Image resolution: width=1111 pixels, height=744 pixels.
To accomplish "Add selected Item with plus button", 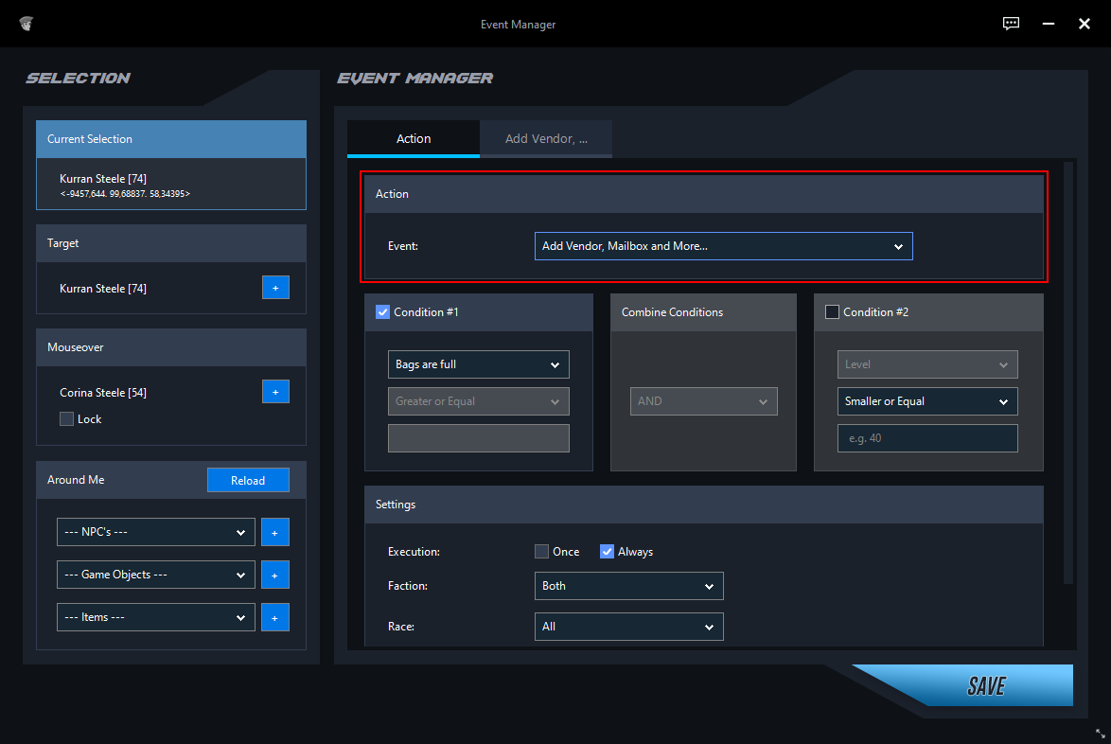I will click(x=275, y=617).
